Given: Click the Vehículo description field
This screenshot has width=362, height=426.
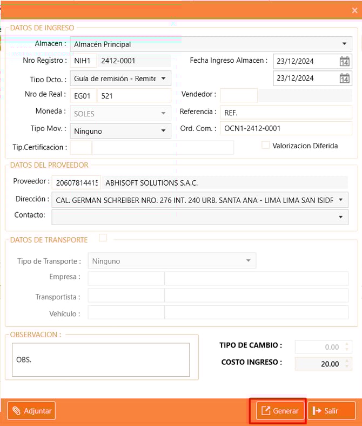Looking at the screenshot, I should (x=257, y=312).
